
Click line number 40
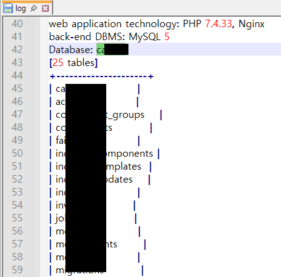click(x=17, y=24)
